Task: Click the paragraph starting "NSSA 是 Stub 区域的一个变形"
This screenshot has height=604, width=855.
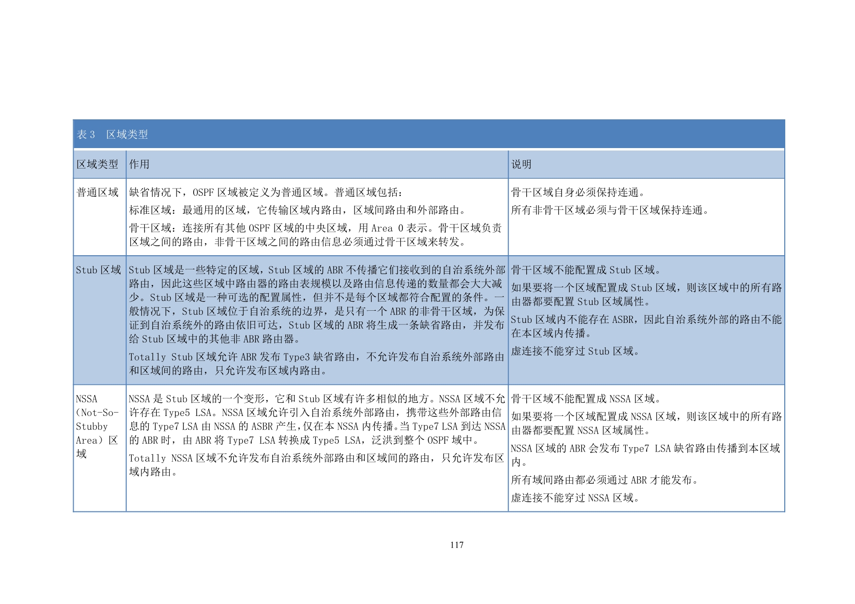Action: click(x=316, y=419)
